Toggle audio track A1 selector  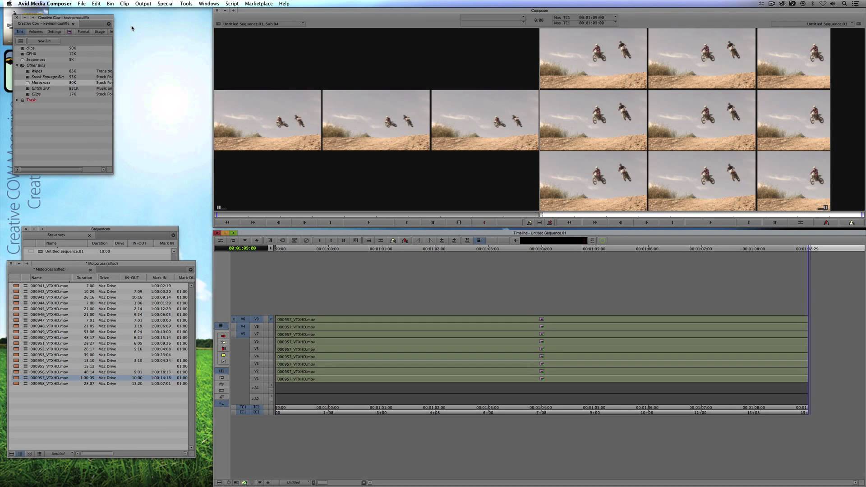(x=256, y=388)
